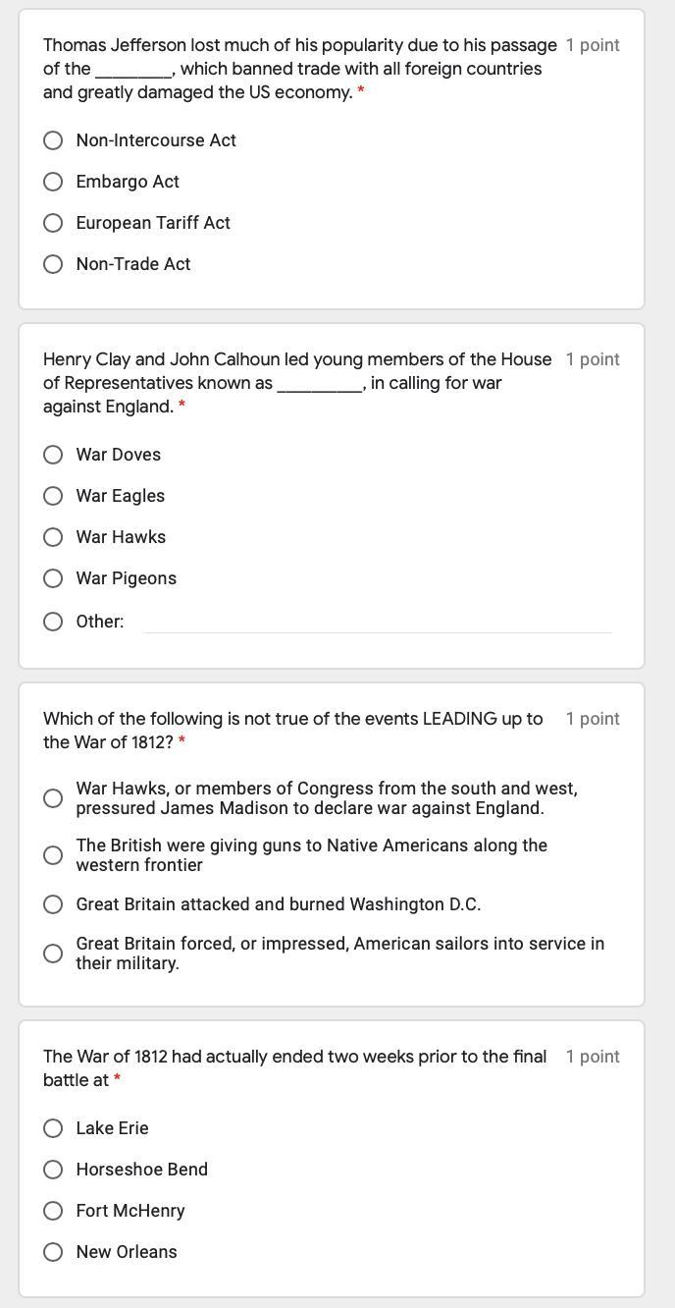Choose the War Eagles option
The width and height of the screenshot is (675, 1308).
point(53,496)
